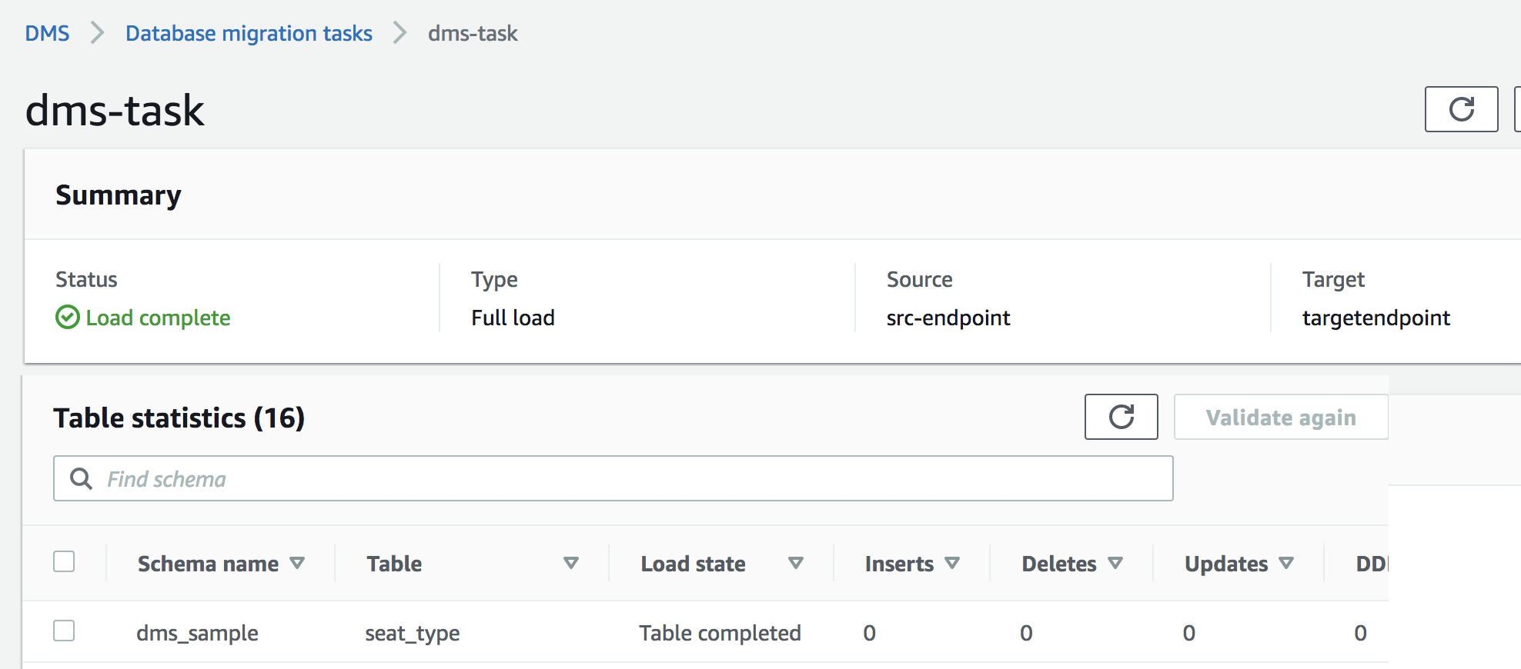The height and width of the screenshot is (669, 1521).
Task: Click the green Load complete status icon
Action: (x=68, y=317)
